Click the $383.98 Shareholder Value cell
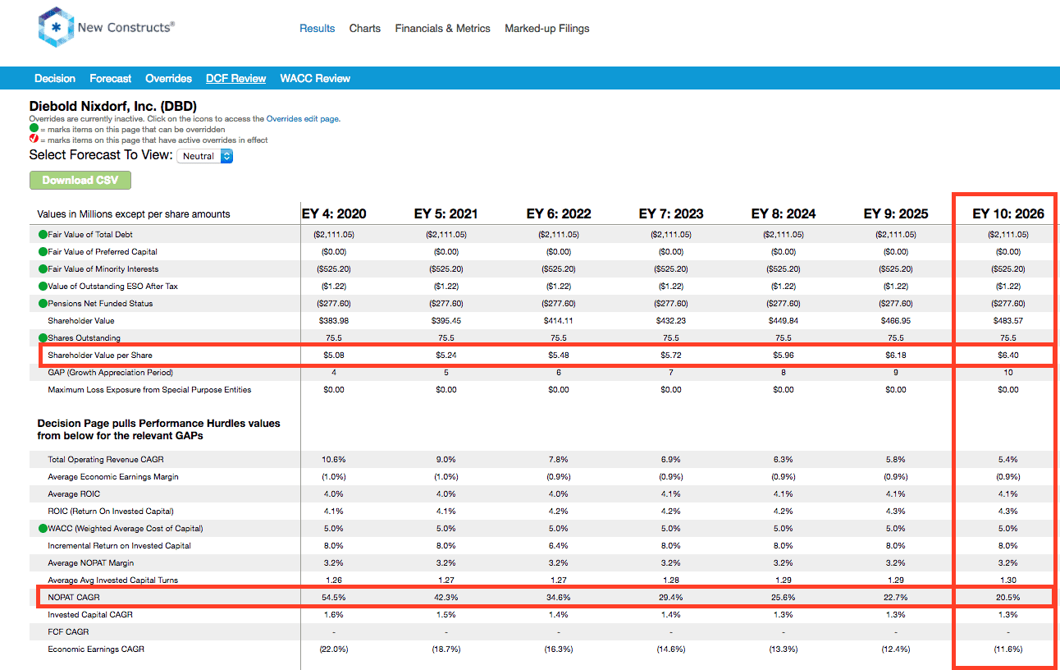The width and height of the screenshot is (1060, 670). point(334,321)
